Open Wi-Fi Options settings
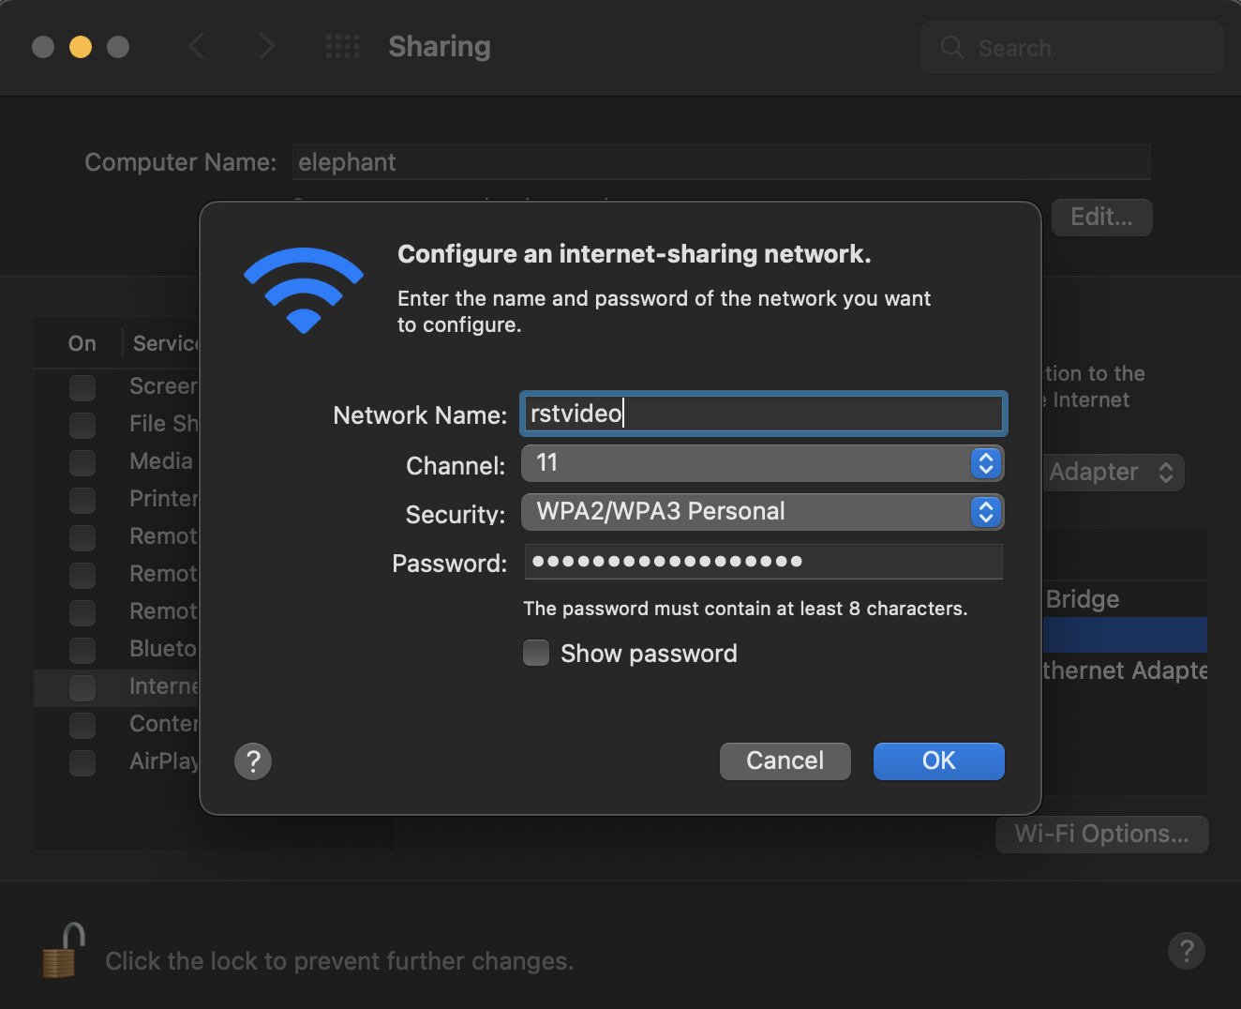 [x=1101, y=834]
